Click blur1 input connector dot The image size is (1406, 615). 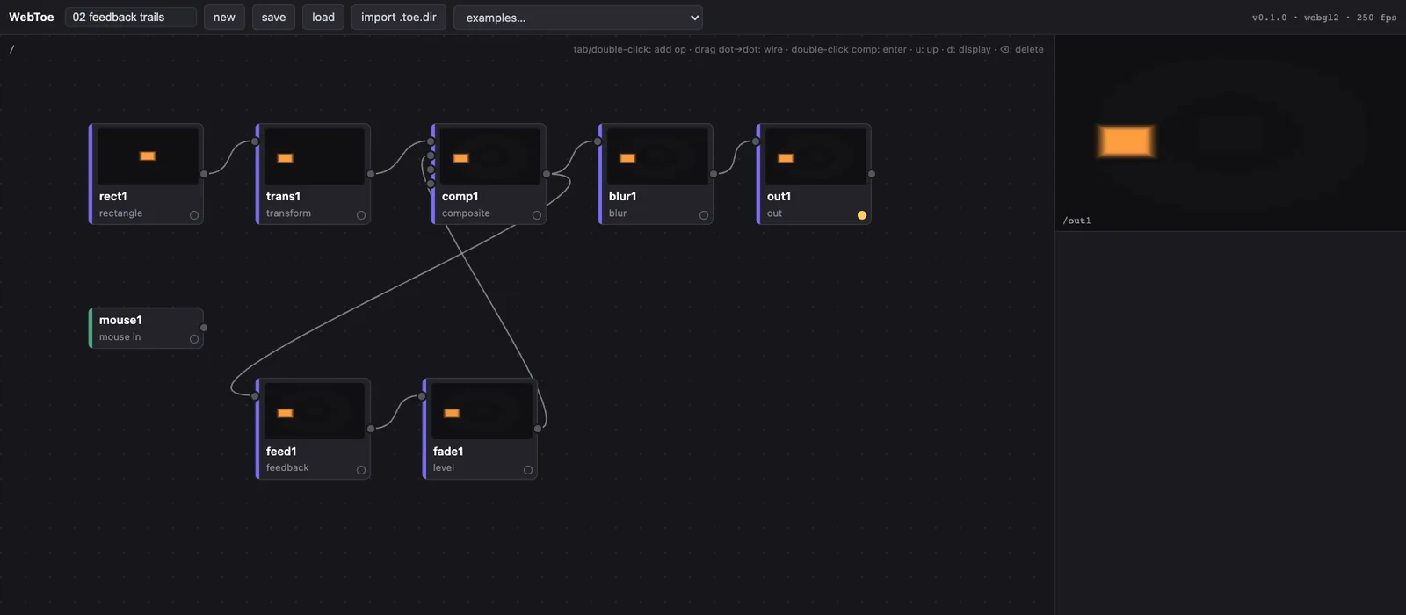[598, 141]
